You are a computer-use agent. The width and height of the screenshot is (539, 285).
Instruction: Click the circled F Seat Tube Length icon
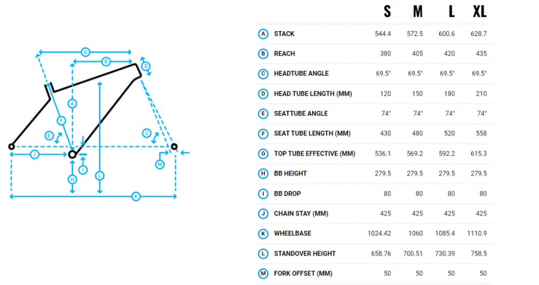point(263,133)
